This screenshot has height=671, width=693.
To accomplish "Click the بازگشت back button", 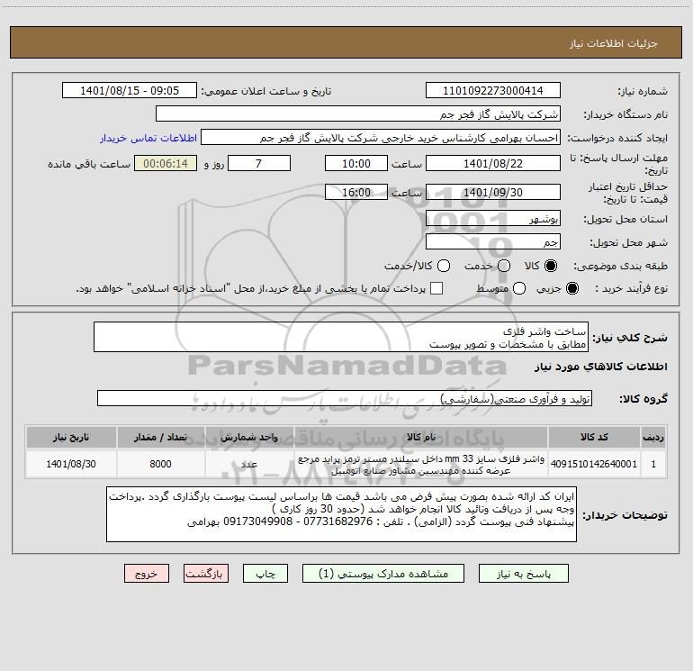I will point(206,574).
